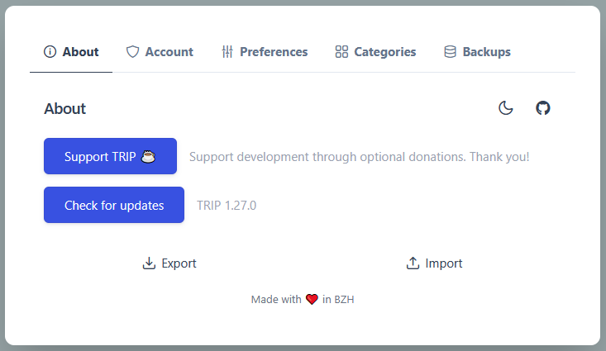Viewport: 606px width, 351px height.
Task: Click the shield icon on the Account tab
Action: 132,52
